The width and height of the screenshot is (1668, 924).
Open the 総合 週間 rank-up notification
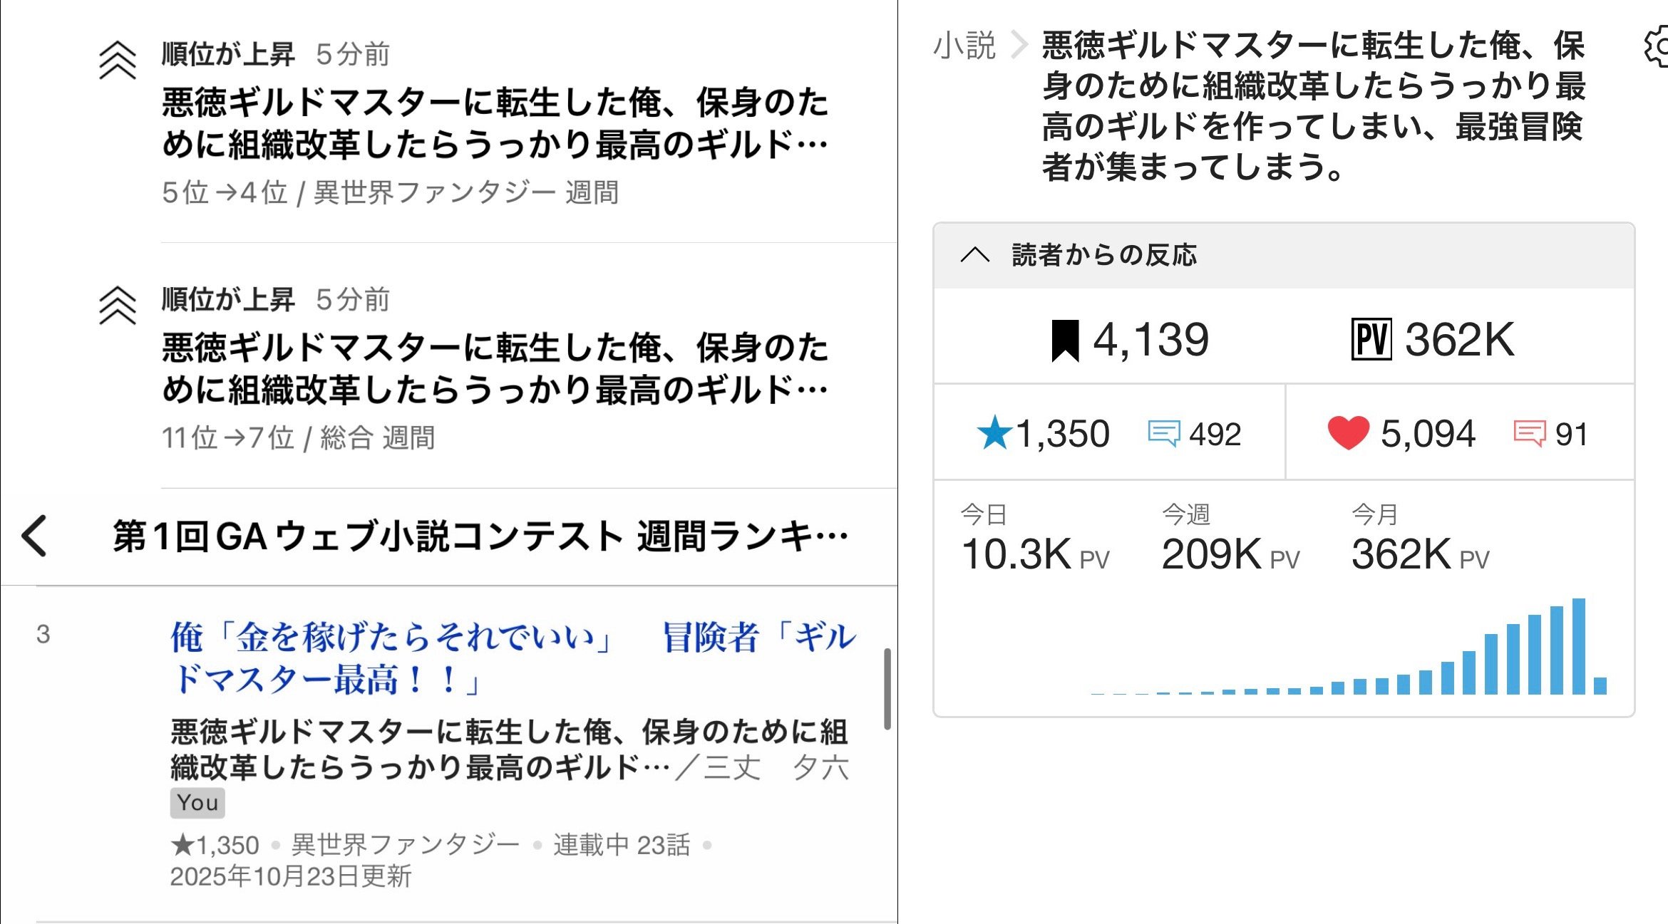[495, 368]
